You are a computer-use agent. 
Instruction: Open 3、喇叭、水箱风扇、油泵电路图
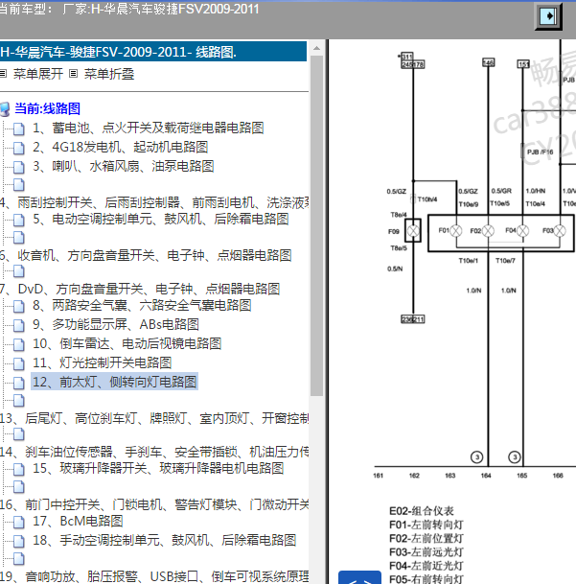[124, 166]
